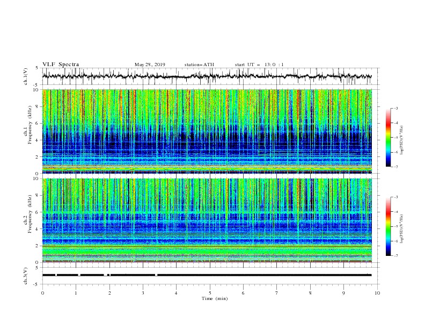Click time axis tick label "7"
425x329 pixels.
click(277, 293)
